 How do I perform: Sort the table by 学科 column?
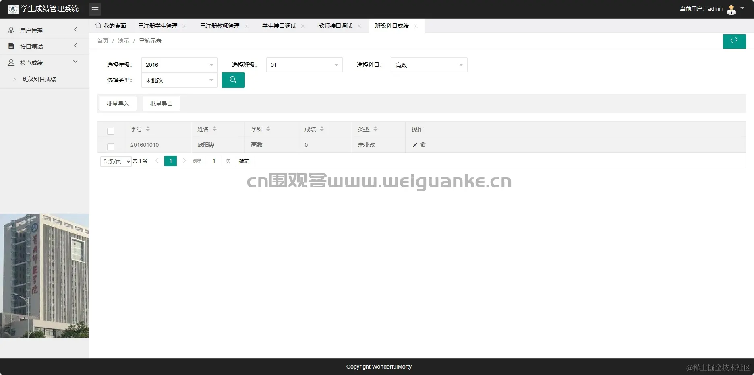pos(268,129)
